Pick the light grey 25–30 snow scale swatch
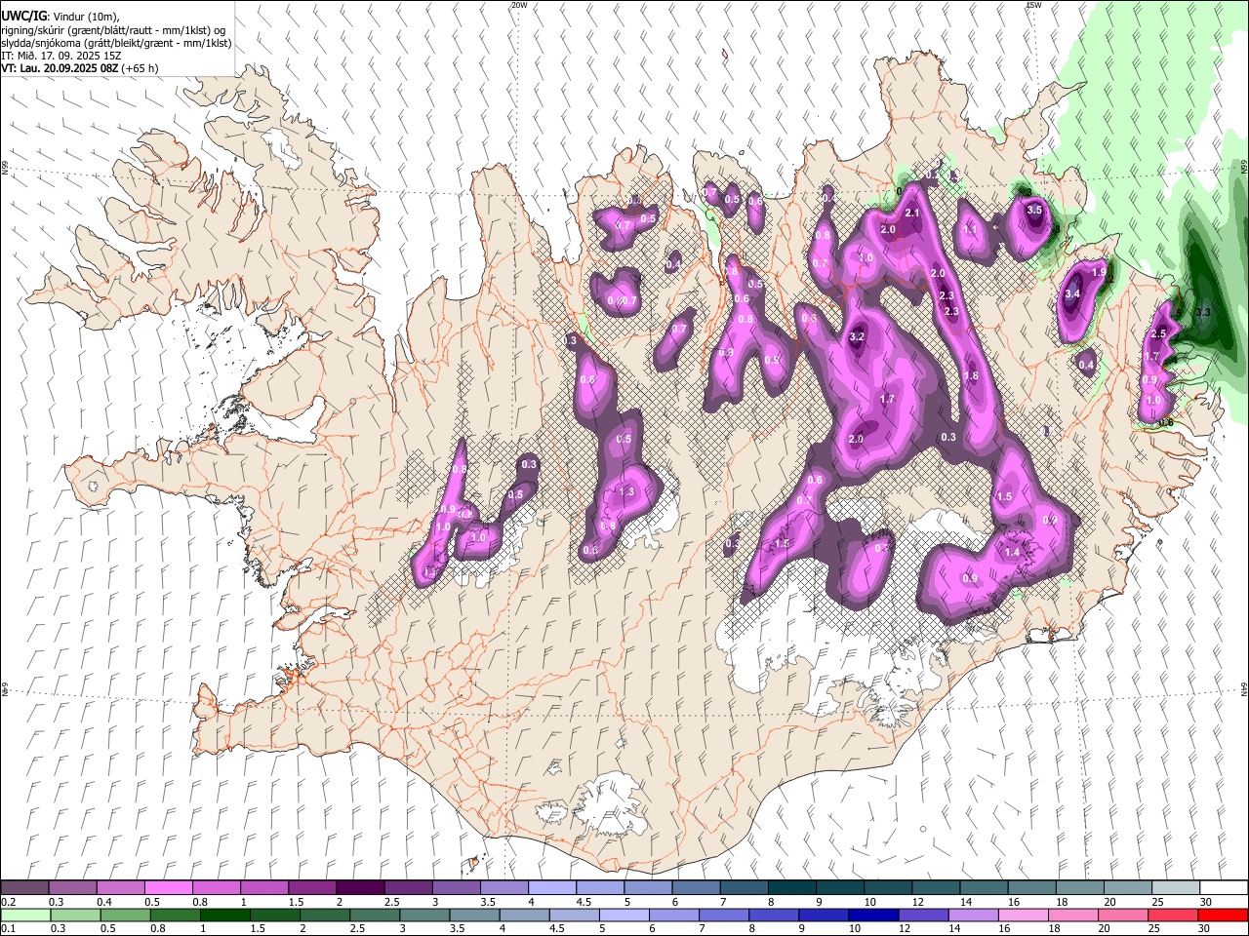 1176,887
